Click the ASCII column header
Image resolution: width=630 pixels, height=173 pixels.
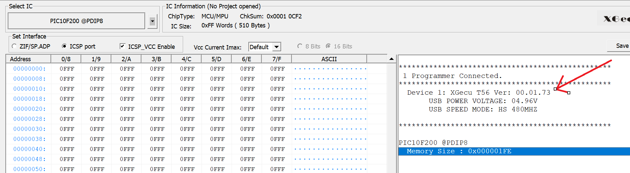tap(329, 59)
